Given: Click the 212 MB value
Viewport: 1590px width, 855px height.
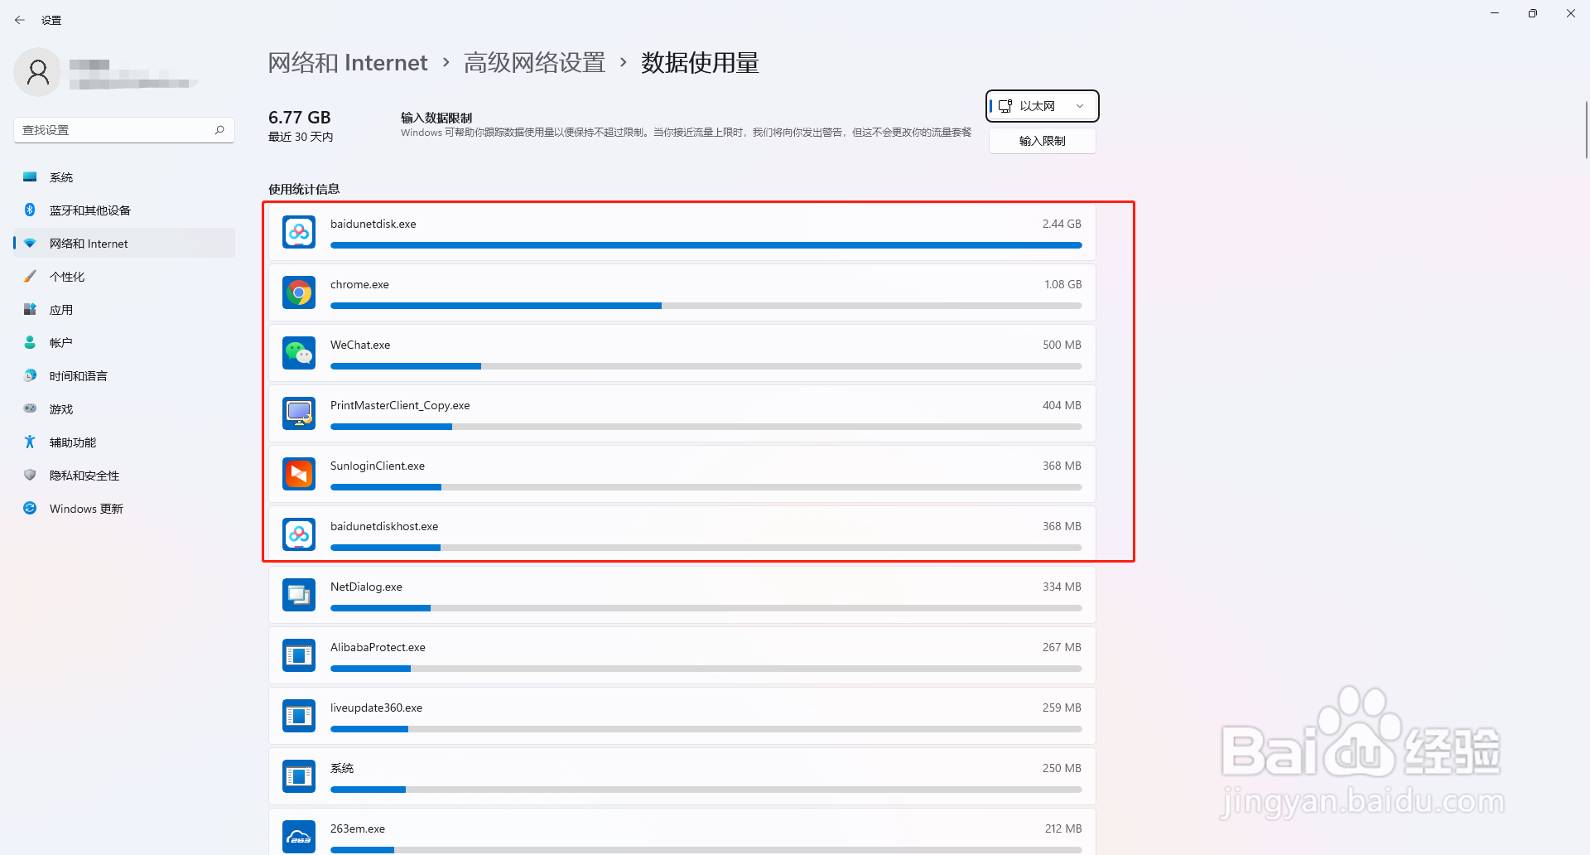Looking at the screenshot, I should pyautogui.click(x=1062, y=828).
